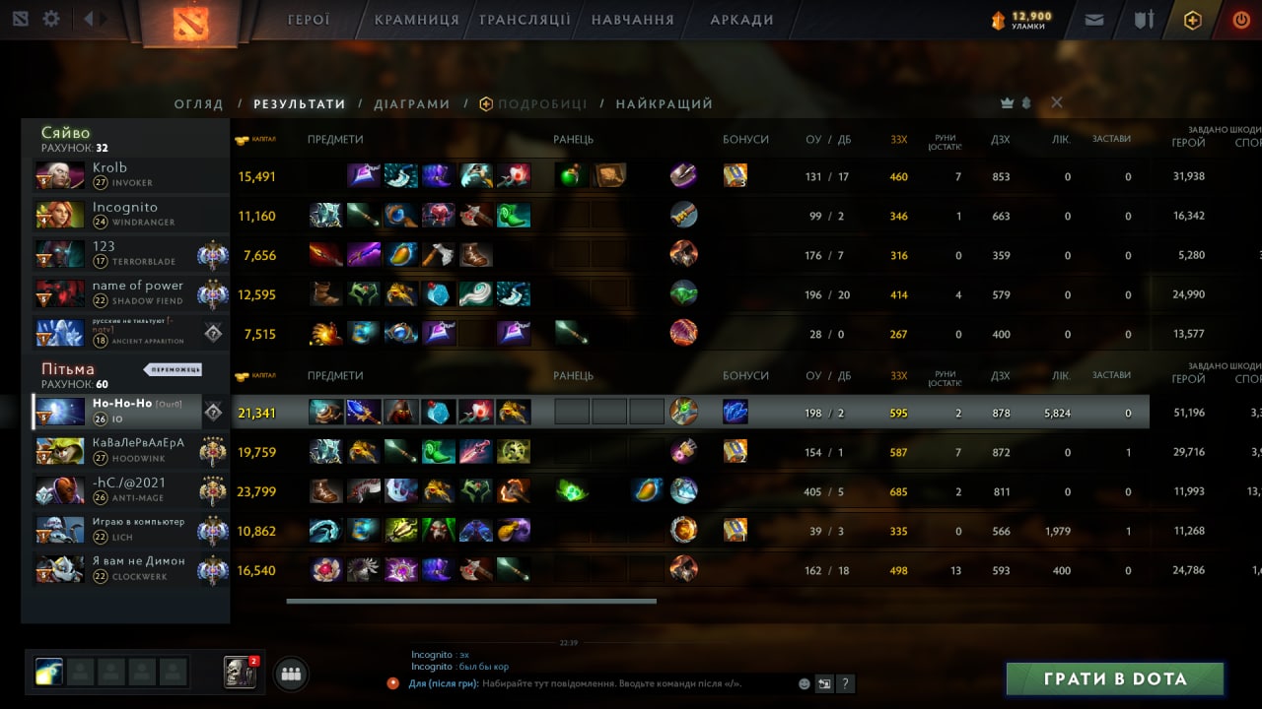Screen dimensions: 1262x709
Task: Open the party members icon beside portrait
Action: (x=290, y=675)
